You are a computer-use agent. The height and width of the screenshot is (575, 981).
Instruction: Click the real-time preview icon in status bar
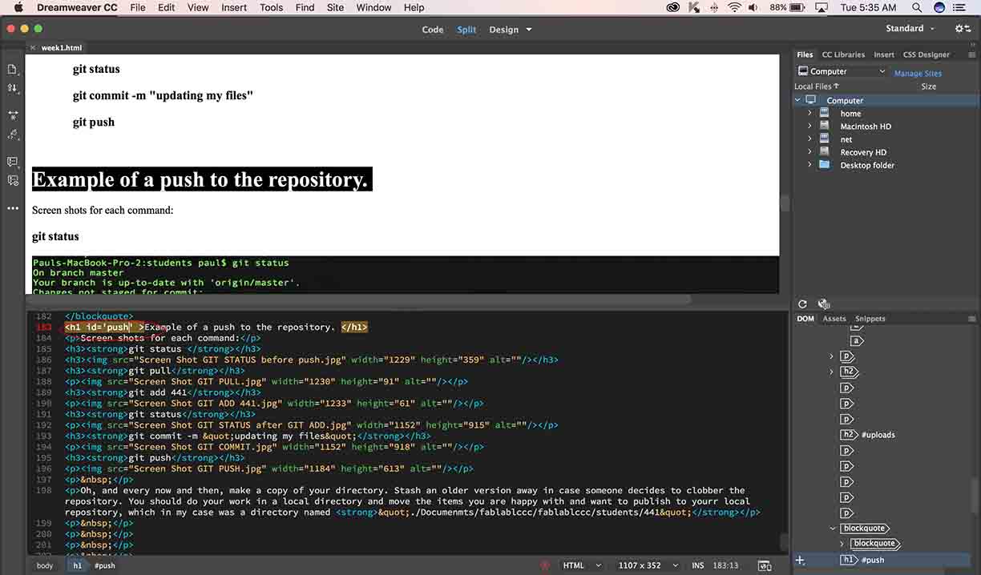(x=765, y=565)
